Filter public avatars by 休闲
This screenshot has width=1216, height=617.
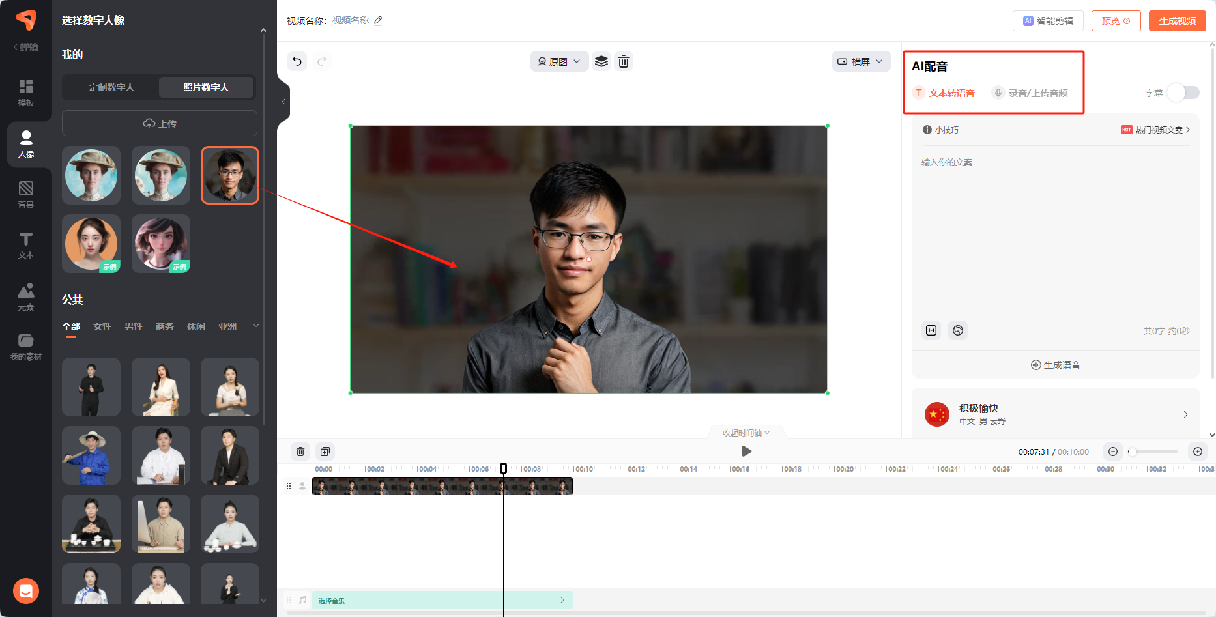pyautogui.click(x=196, y=326)
